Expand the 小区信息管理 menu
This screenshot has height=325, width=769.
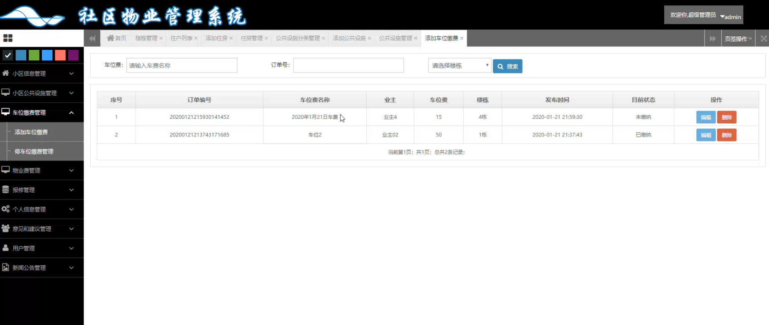[42, 73]
